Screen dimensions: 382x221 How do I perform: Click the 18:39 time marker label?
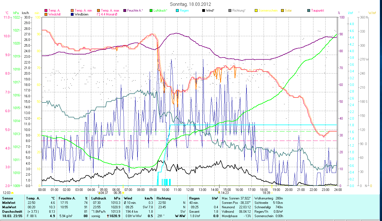[x=266, y=193]
